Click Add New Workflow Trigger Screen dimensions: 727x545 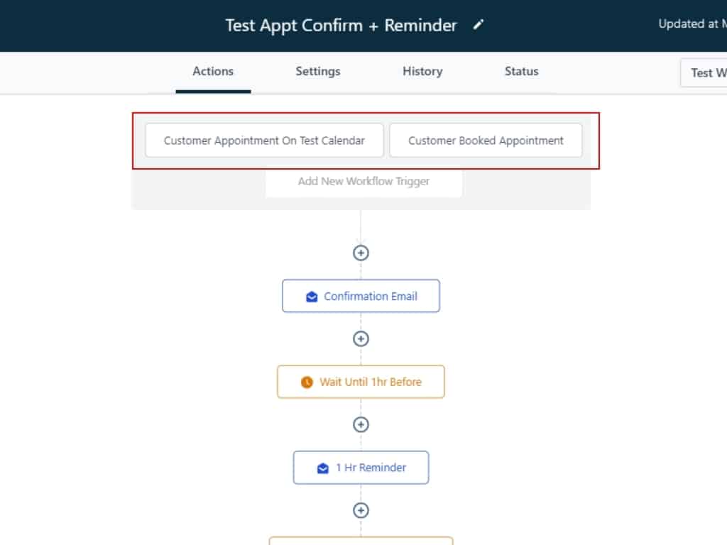point(363,182)
